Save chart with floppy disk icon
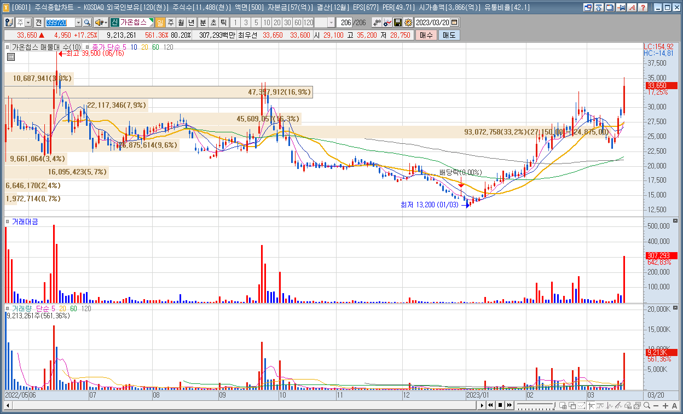The height and width of the screenshot is (414, 683). [x=397, y=22]
